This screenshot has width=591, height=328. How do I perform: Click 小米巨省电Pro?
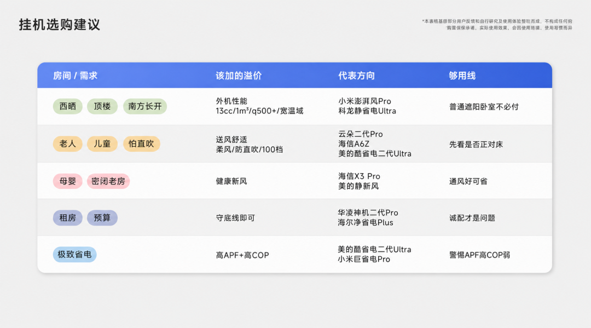[364, 259]
